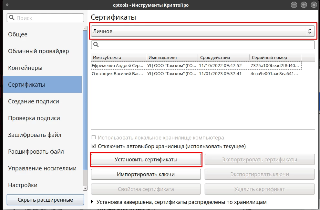This screenshot has width=320, height=210.
Task: Maximize the cptools window
Action: [304, 5]
